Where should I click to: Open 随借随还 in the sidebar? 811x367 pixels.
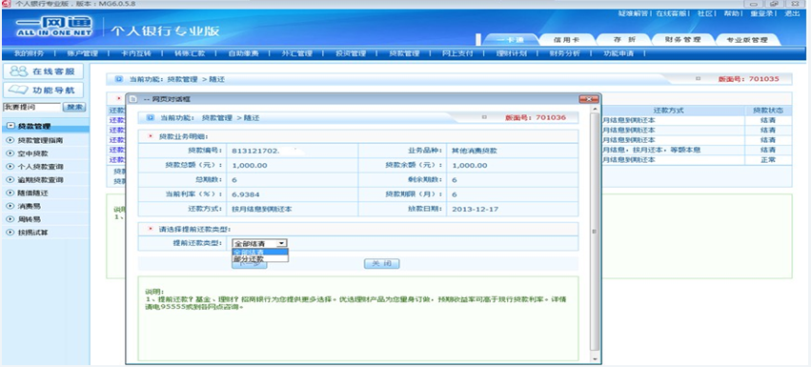click(33, 194)
